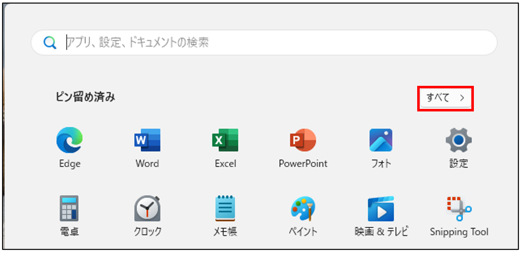Start PowerPoint from the pinned icons
Screen dimensions: 524x254
pos(303,140)
